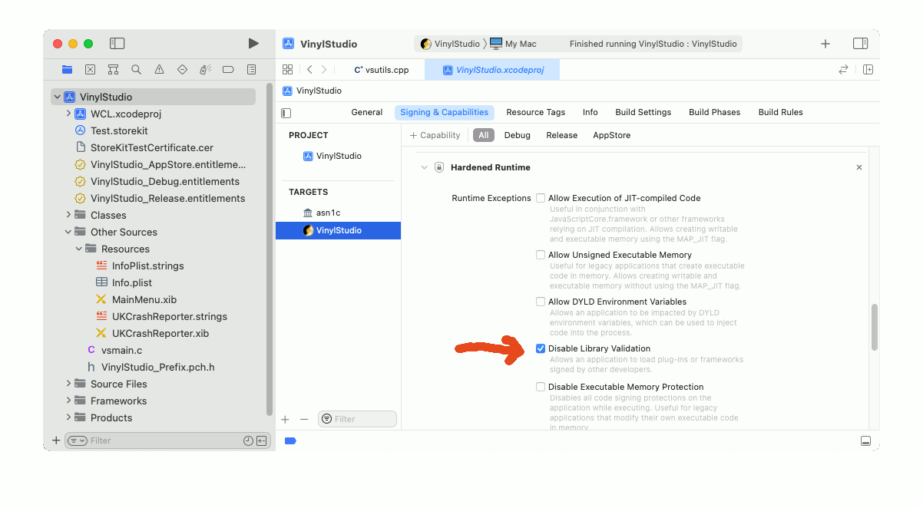Show the Issue navigator warning icon
The width and height of the screenshot is (923, 508).
point(159,69)
